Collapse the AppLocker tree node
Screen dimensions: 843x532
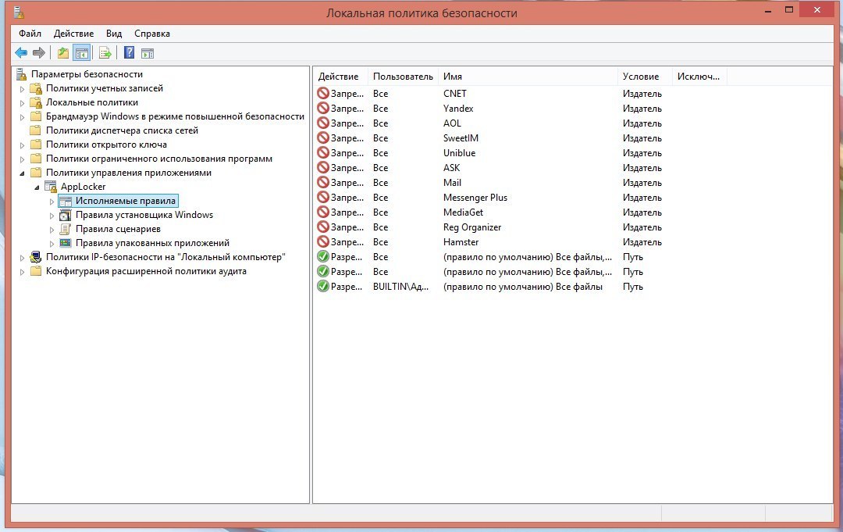pos(37,187)
